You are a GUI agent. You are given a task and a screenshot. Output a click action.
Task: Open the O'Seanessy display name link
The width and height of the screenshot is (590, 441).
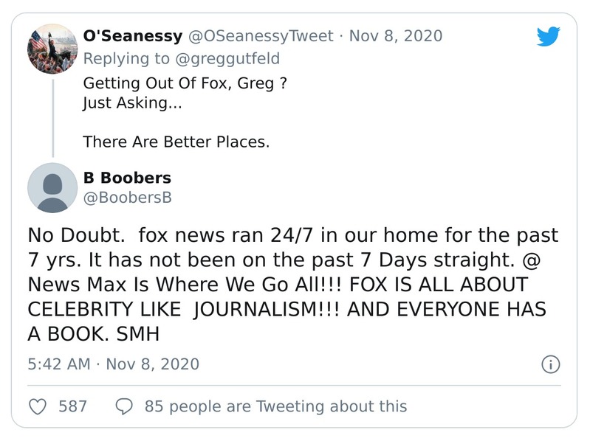click(132, 36)
